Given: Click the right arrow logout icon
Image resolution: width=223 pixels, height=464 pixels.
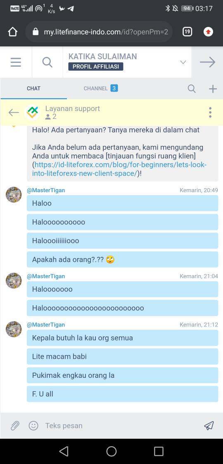Looking at the screenshot, I should [207, 62].
